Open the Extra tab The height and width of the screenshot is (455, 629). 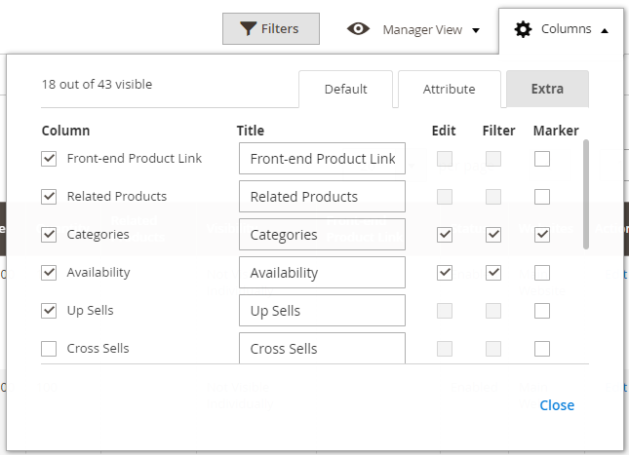pos(547,89)
